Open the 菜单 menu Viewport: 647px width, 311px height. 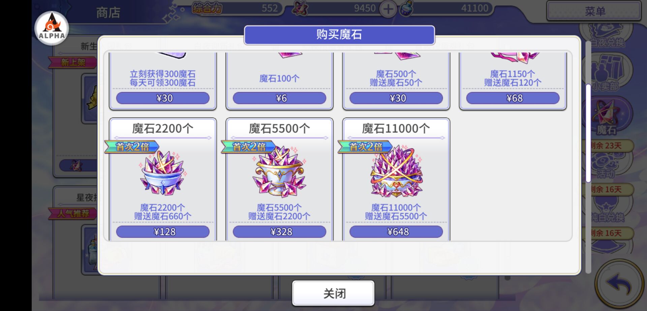click(594, 11)
